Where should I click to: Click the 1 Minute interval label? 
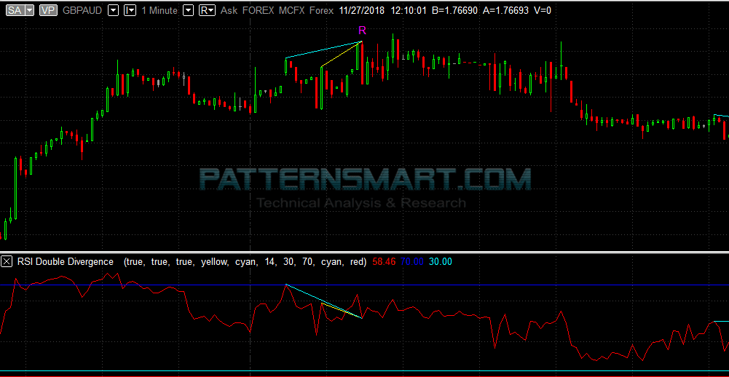[x=160, y=10]
